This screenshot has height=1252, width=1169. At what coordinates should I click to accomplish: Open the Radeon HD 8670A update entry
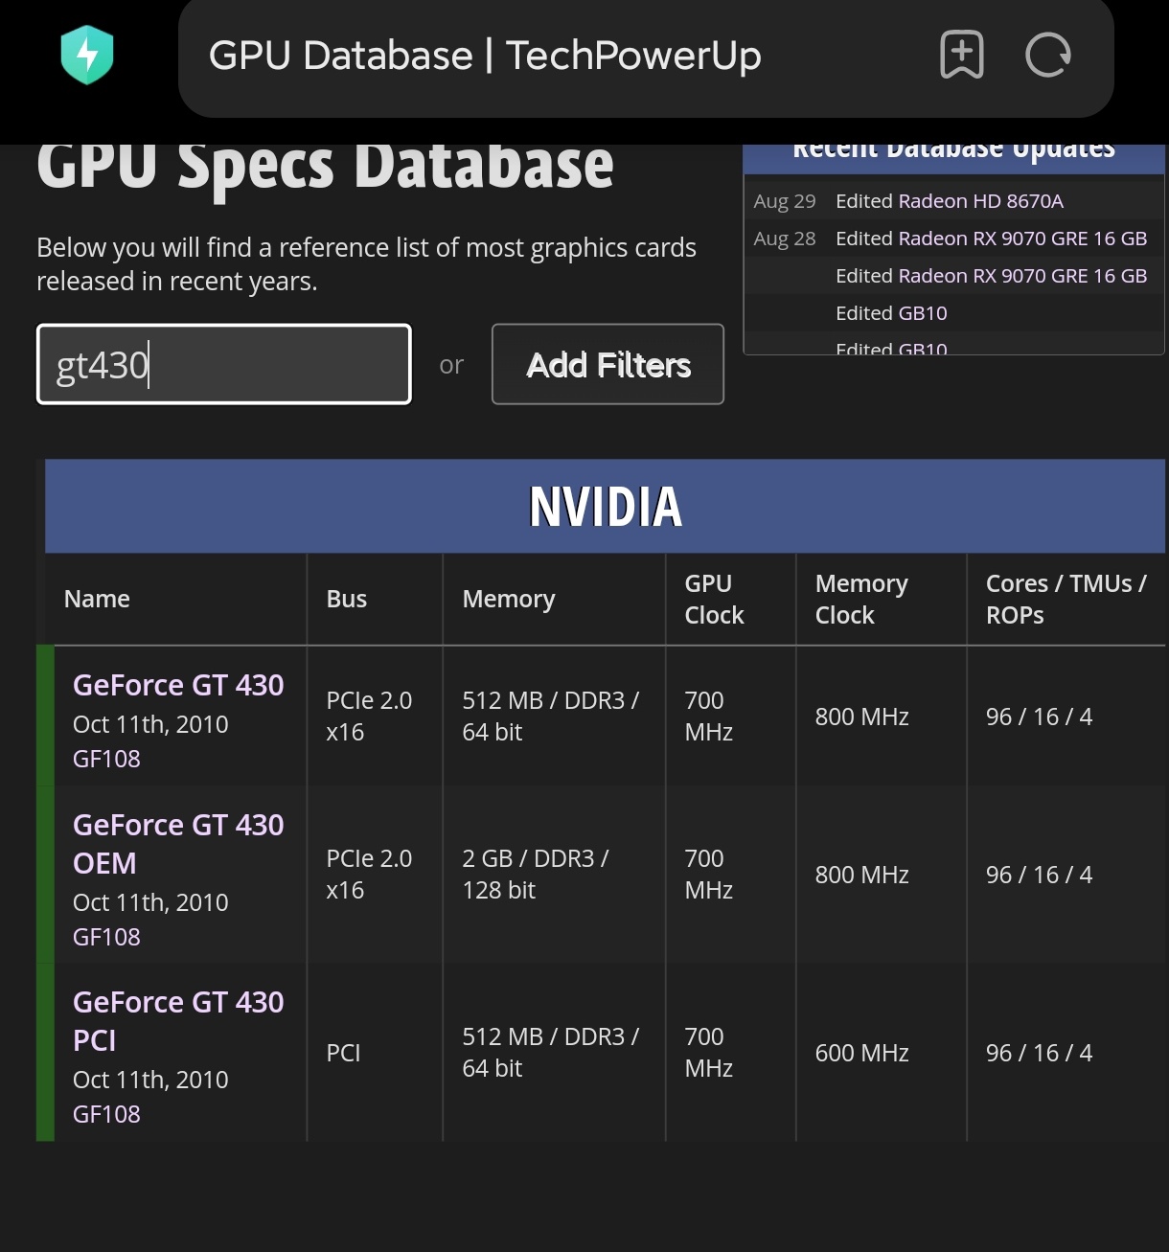pos(949,201)
